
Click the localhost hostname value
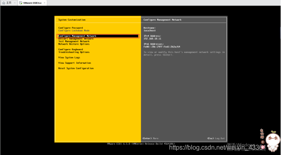[150, 30]
